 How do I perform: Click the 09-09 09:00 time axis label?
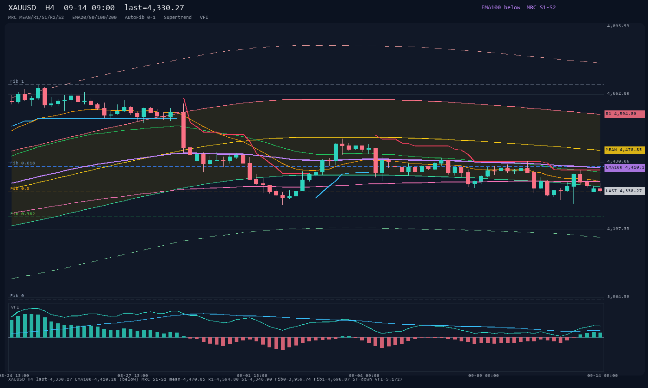coord(484,376)
